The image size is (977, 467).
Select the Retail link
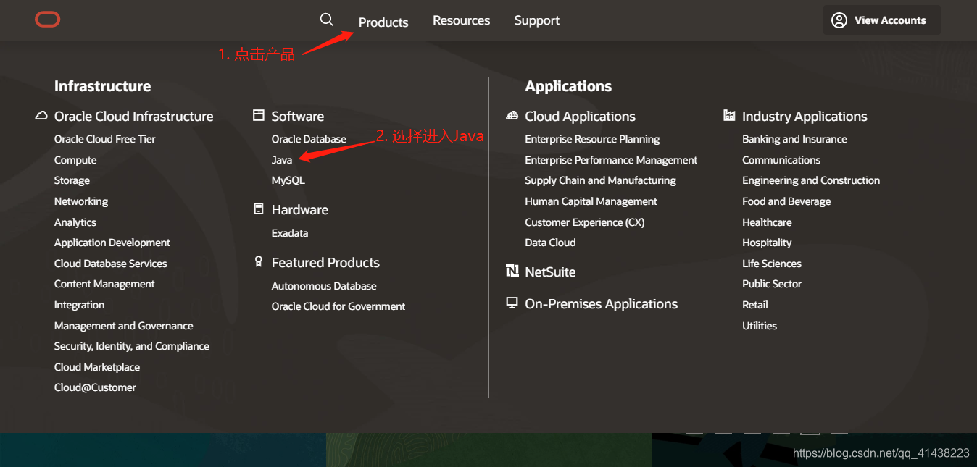[755, 305]
